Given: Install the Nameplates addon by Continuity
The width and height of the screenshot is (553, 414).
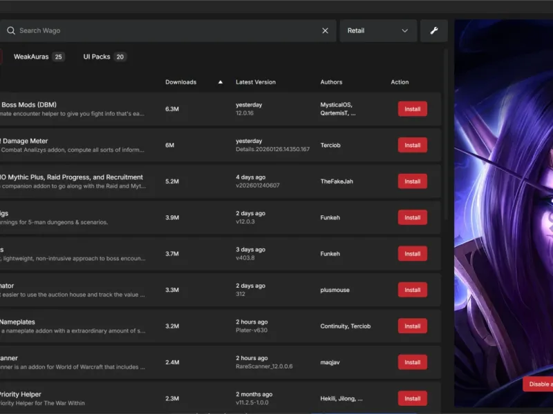Looking at the screenshot, I should point(412,326).
